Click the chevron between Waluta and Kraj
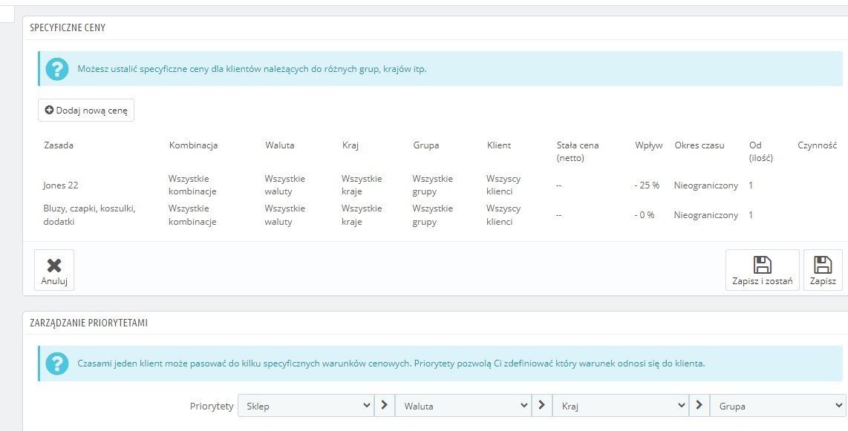This screenshot has width=848, height=431. [x=542, y=406]
